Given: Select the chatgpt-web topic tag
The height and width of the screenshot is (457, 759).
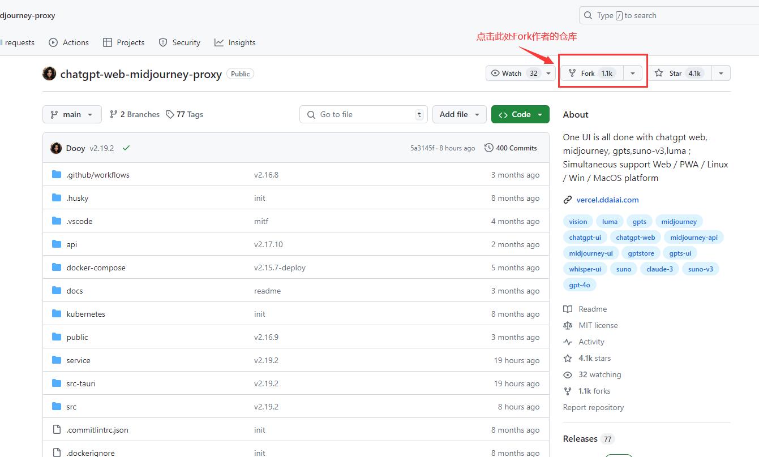Looking at the screenshot, I should (x=635, y=238).
